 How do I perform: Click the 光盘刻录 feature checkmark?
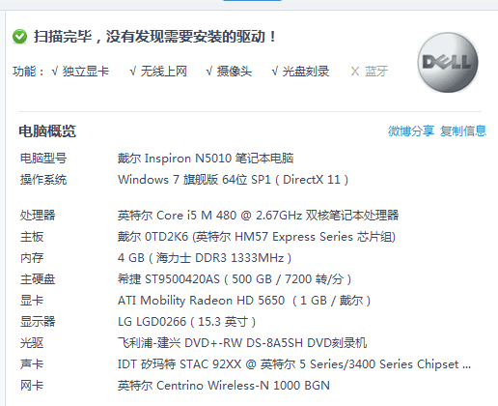click(x=275, y=72)
